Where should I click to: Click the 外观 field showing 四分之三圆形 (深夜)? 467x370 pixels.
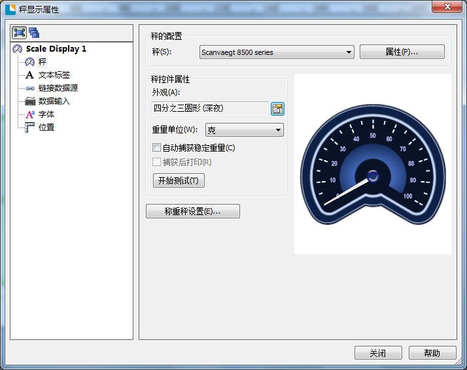click(x=209, y=109)
